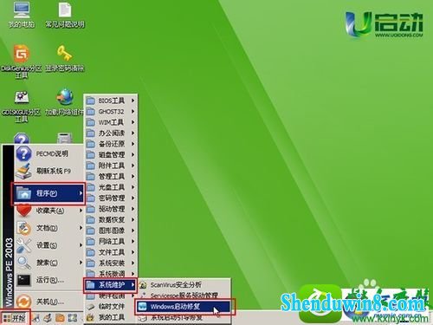
Task: Expand the arrow next to WIM工具
Action: [133, 122]
